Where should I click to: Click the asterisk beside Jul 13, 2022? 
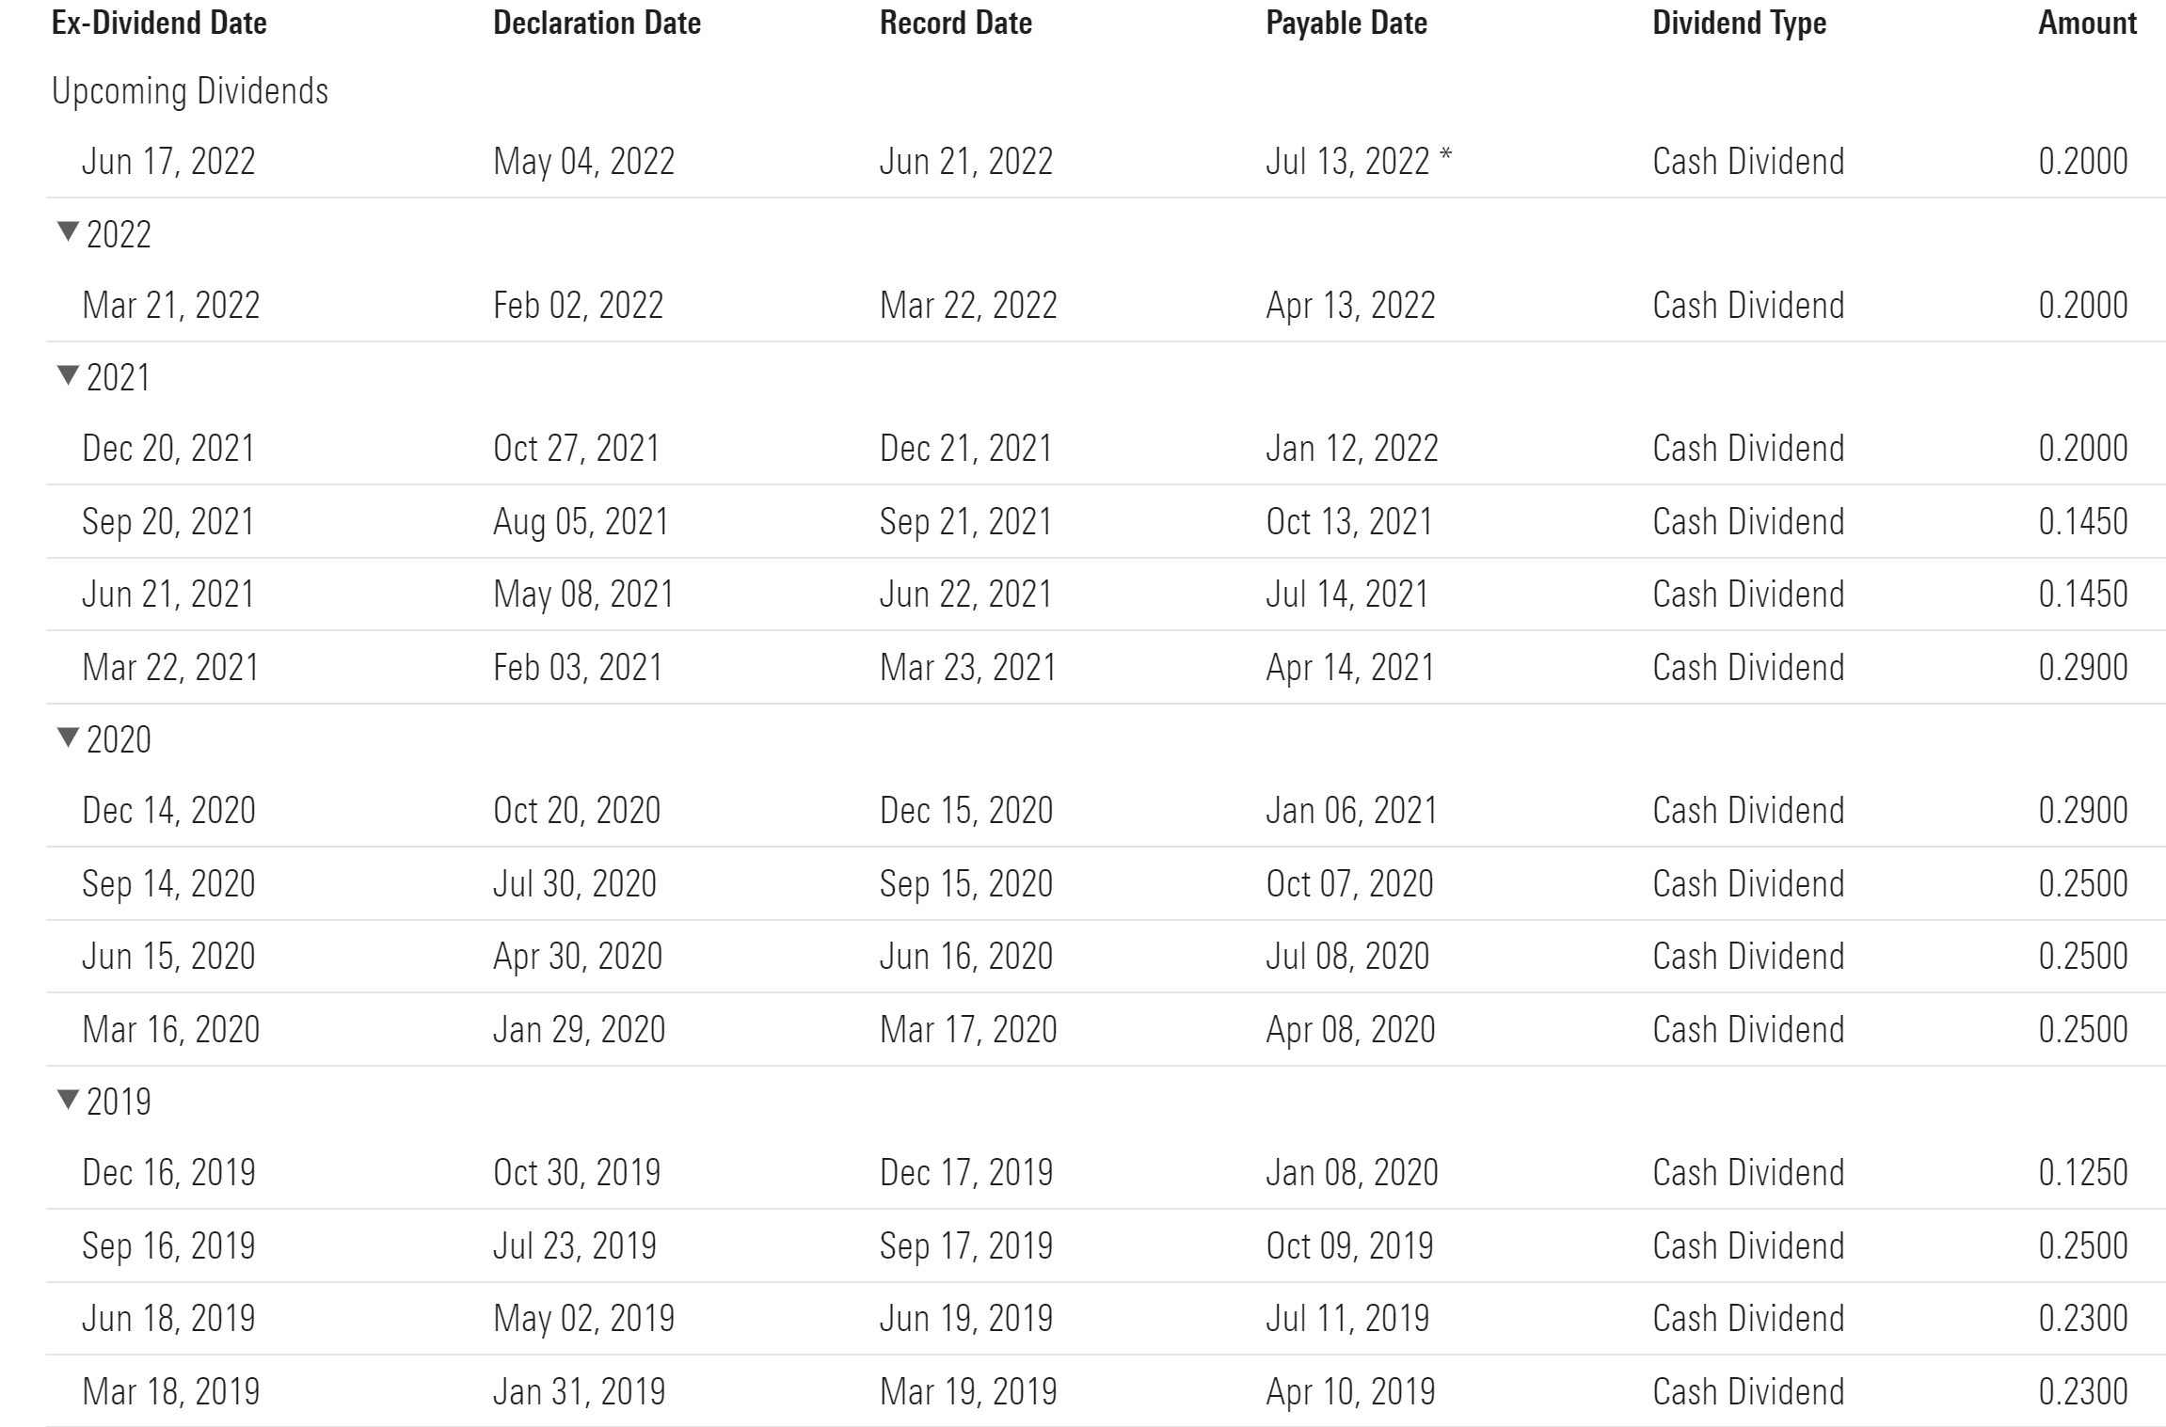click(1445, 158)
